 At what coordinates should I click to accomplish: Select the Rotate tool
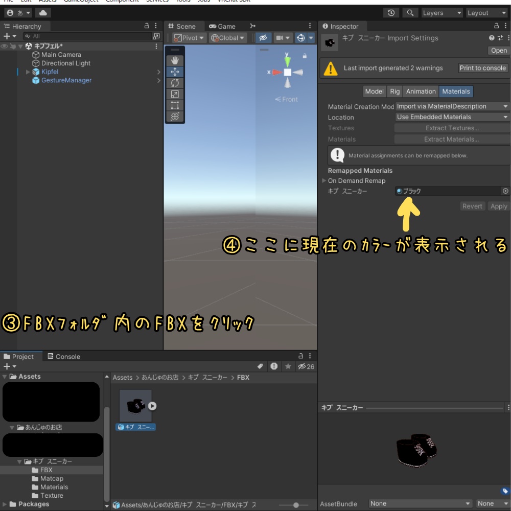[175, 83]
